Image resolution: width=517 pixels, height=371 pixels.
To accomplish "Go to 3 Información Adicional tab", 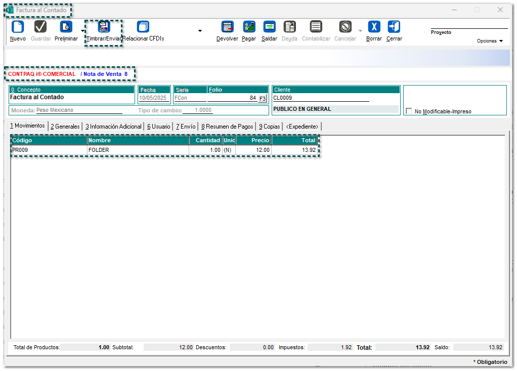I will tap(113, 127).
